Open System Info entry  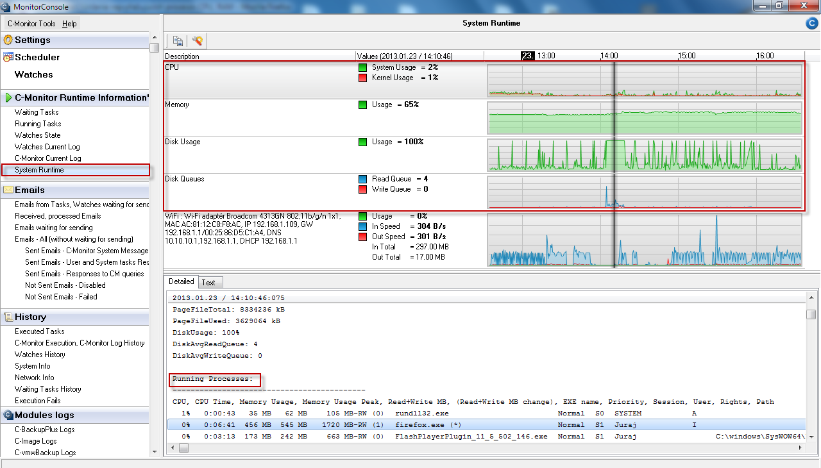tap(32, 366)
